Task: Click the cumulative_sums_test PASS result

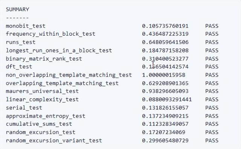Action: [x=212, y=124]
